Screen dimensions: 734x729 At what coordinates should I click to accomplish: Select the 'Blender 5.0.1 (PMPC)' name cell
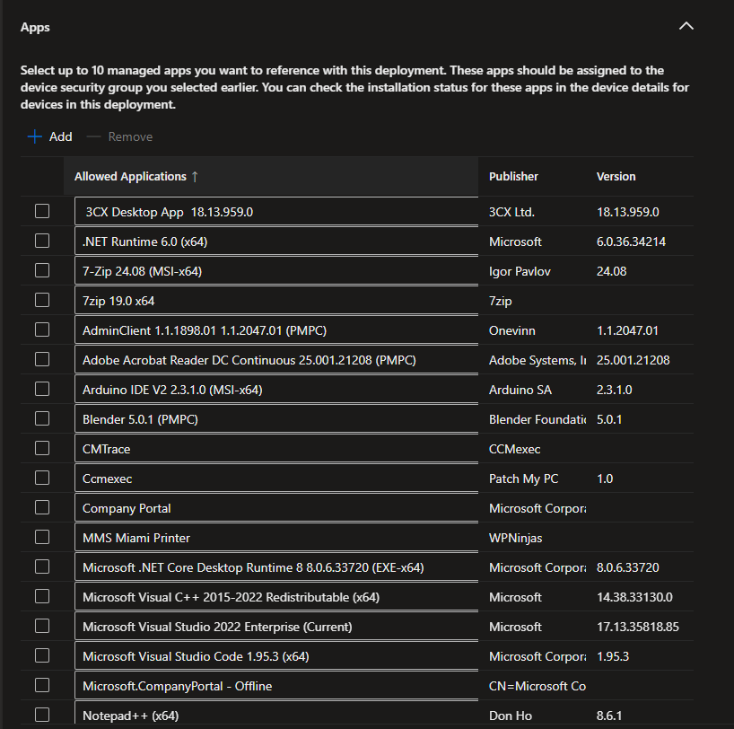[x=276, y=419]
